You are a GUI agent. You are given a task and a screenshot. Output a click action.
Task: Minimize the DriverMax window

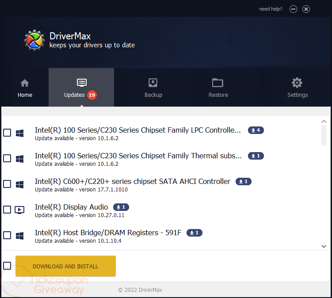click(x=293, y=9)
